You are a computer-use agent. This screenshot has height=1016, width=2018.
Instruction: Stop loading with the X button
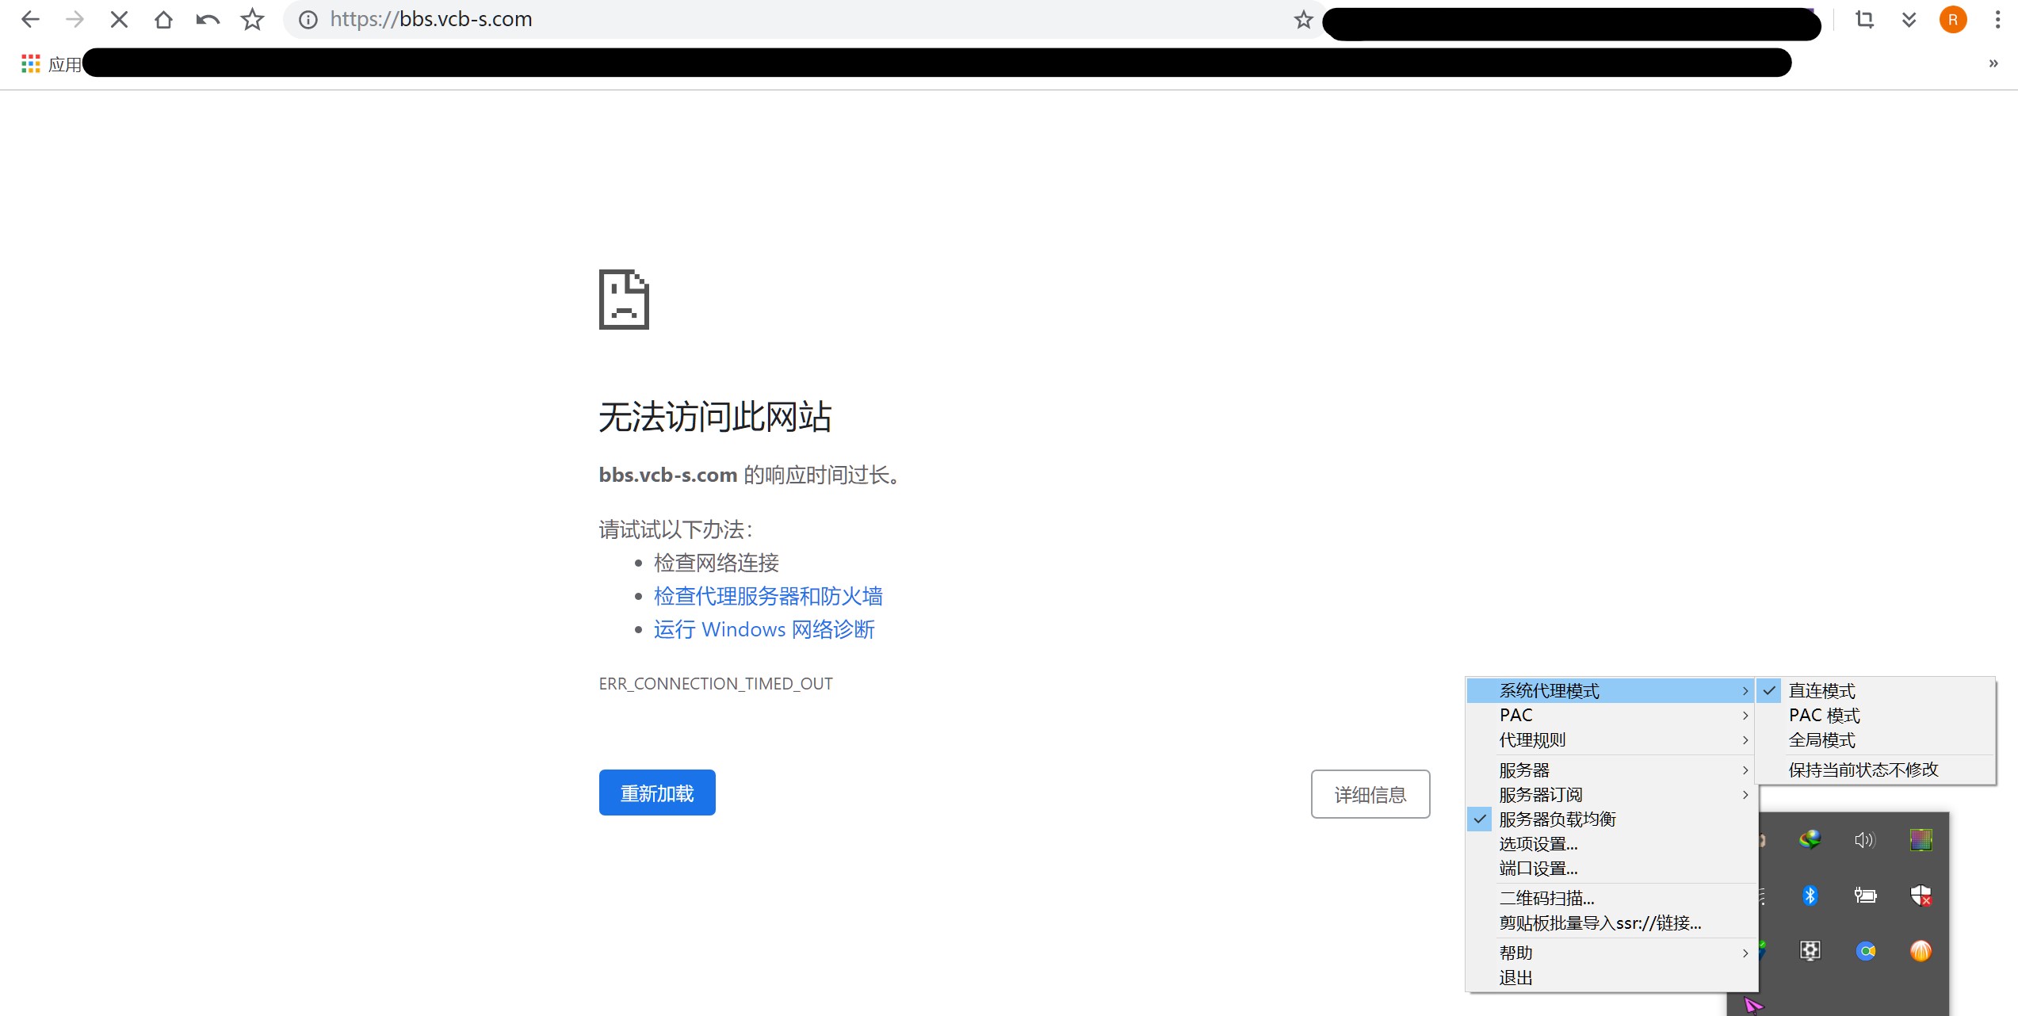(x=119, y=19)
